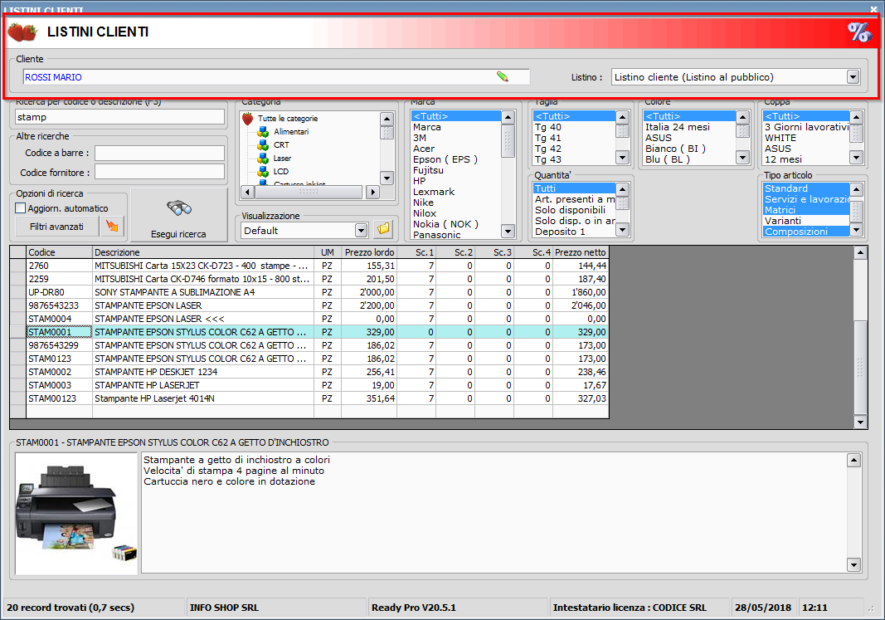
Task: Click up arrow of results table scrollbar
Action: [860, 252]
